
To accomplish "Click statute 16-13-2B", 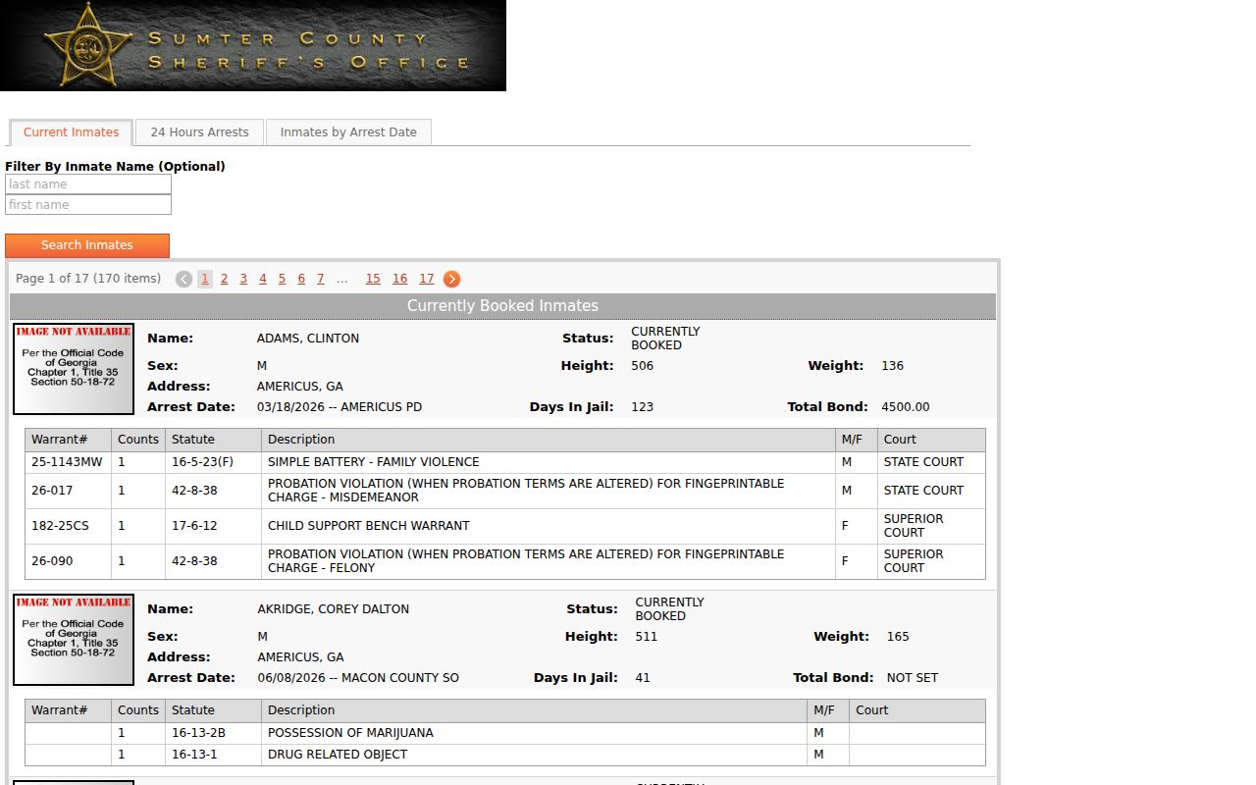I will 198,733.
